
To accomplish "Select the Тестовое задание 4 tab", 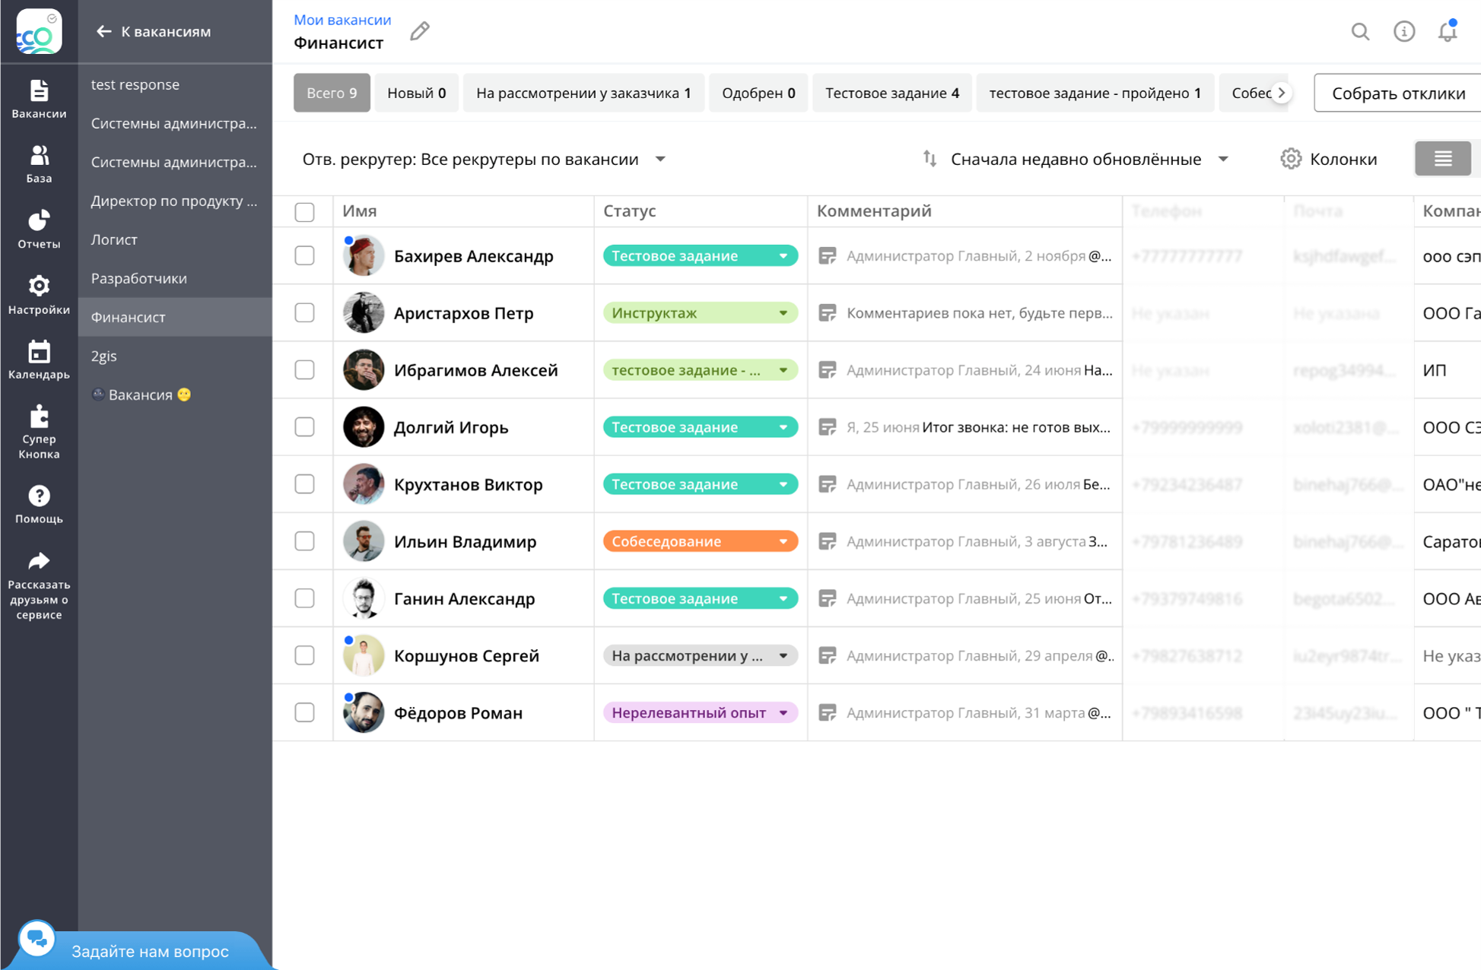I will (891, 93).
